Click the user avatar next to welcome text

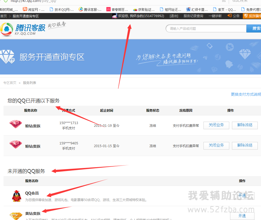point(114,16)
